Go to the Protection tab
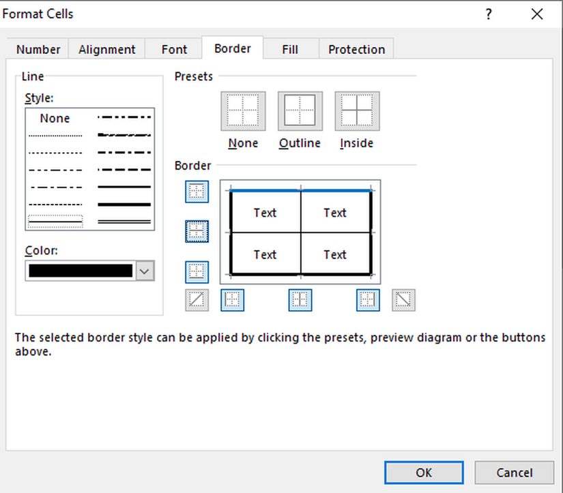 [x=356, y=49]
